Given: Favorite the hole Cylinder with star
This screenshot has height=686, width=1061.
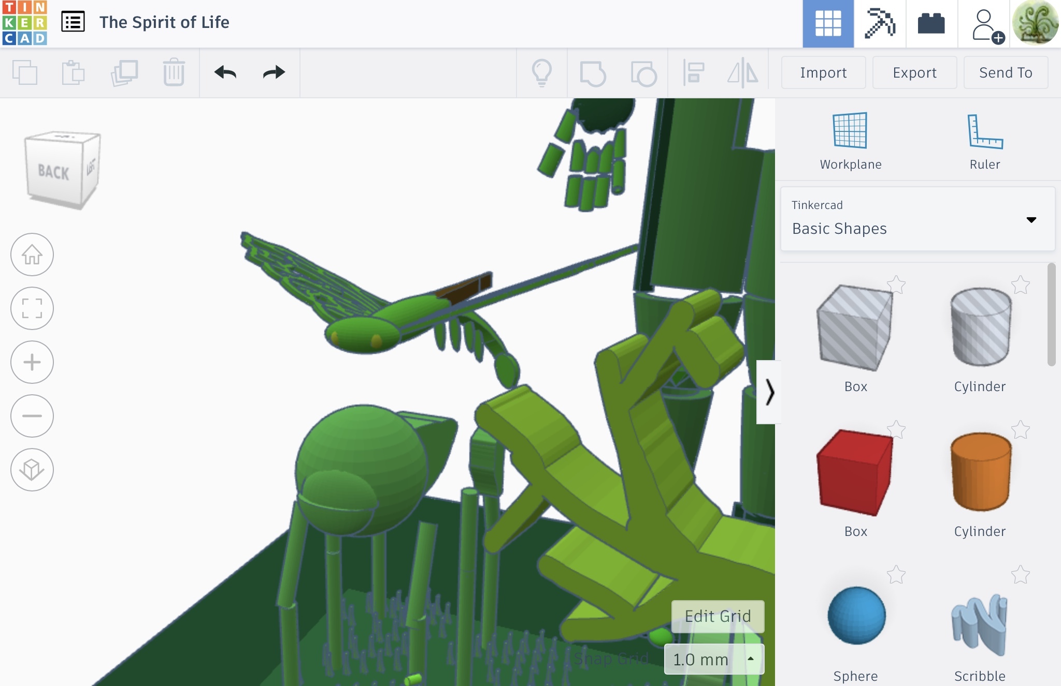Looking at the screenshot, I should pos(1020,285).
